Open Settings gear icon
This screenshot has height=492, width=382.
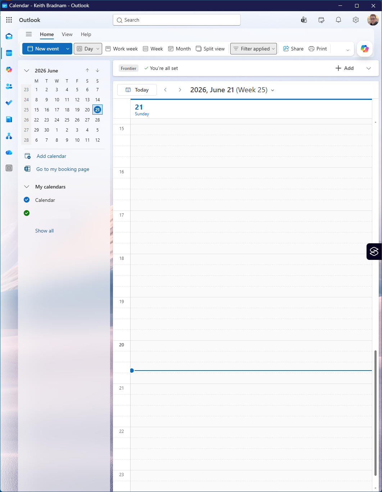point(356,20)
